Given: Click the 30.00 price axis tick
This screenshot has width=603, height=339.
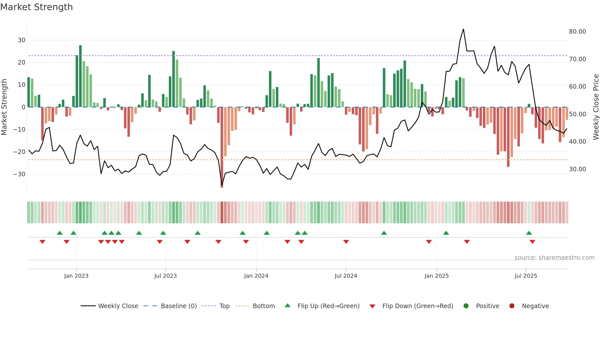Looking at the screenshot, I should point(577,169).
